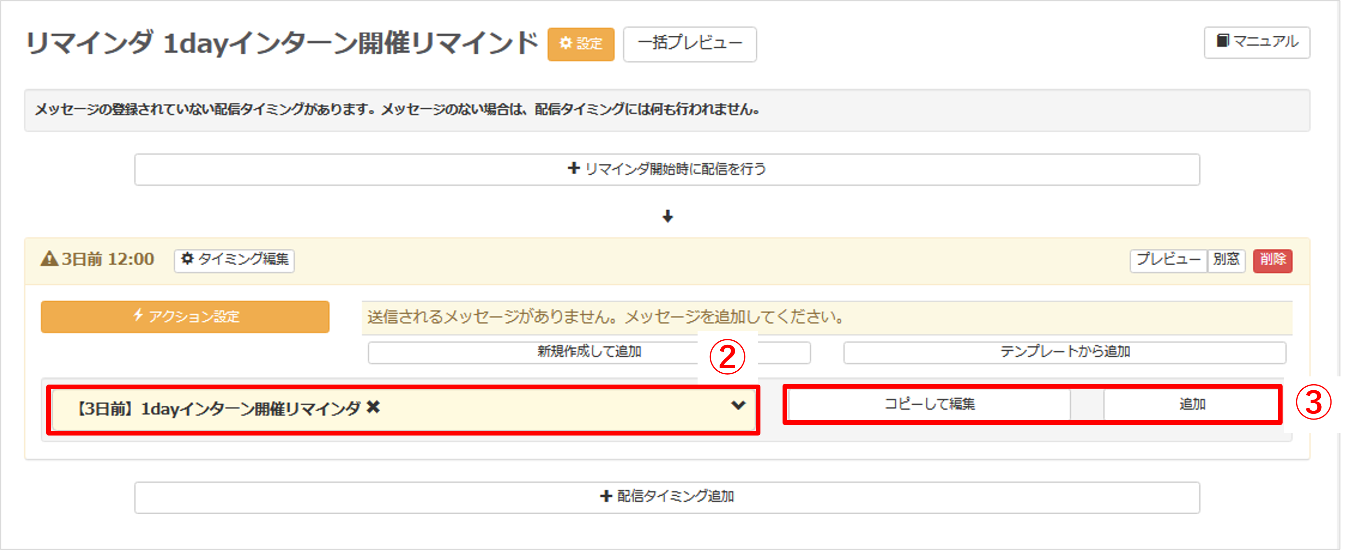
Task: Click the warning triangle icon beside 3日前 12:00
Action: (x=49, y=259)
